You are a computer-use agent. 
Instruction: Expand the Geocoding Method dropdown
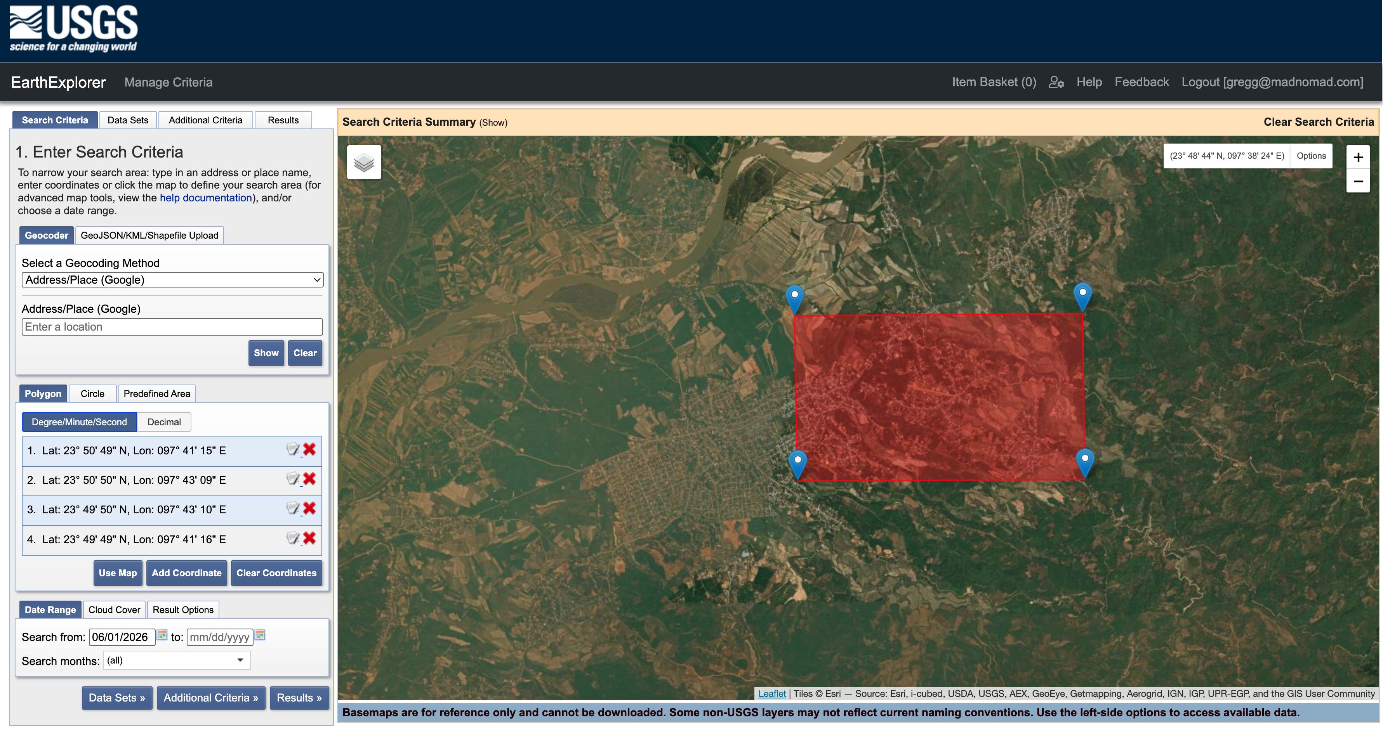172,280
